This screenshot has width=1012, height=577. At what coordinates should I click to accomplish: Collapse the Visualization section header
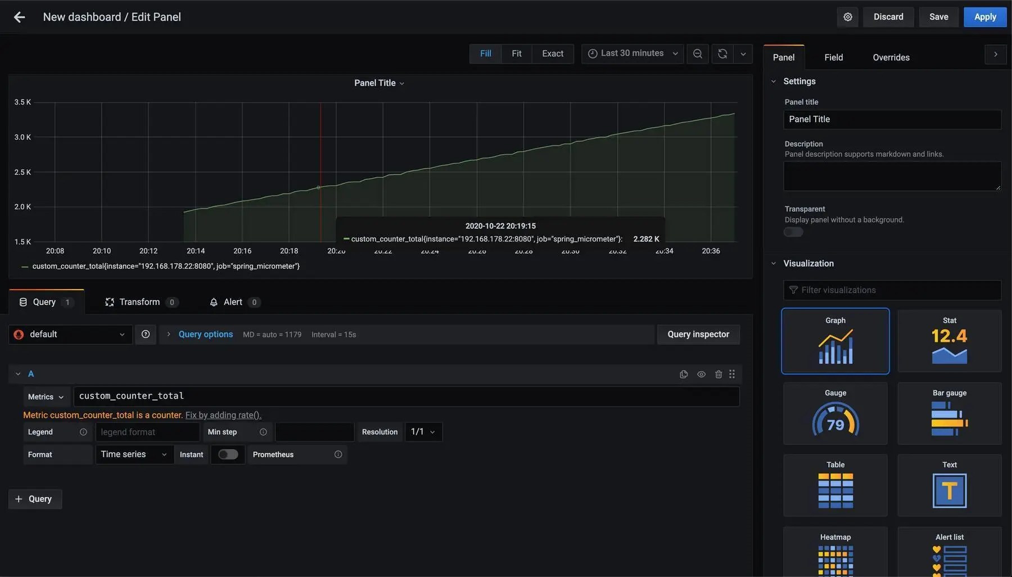click(808, 263)
